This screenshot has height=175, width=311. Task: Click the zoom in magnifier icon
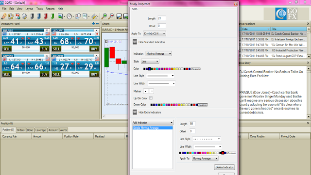(x=104, y=16)
